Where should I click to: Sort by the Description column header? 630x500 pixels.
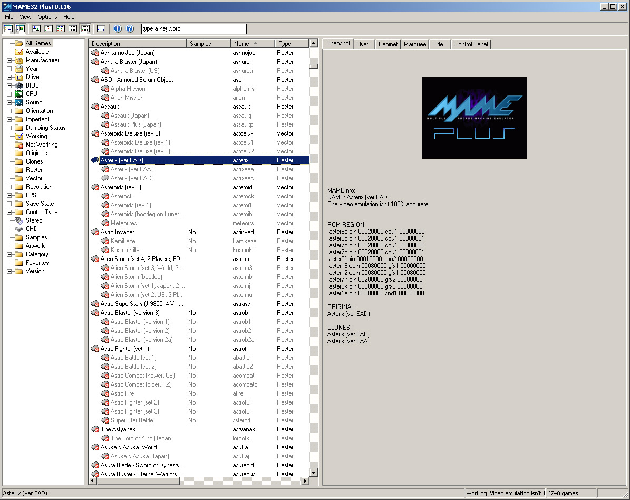click(138, 43)
